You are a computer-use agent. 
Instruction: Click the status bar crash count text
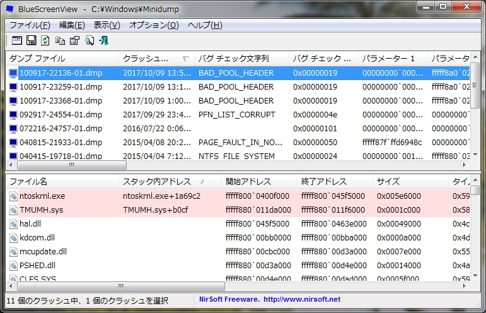(88, 300)
